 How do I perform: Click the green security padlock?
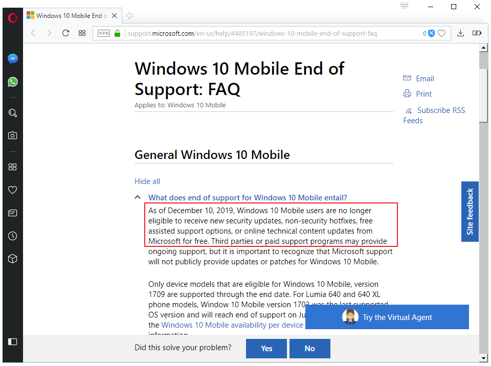118,33
